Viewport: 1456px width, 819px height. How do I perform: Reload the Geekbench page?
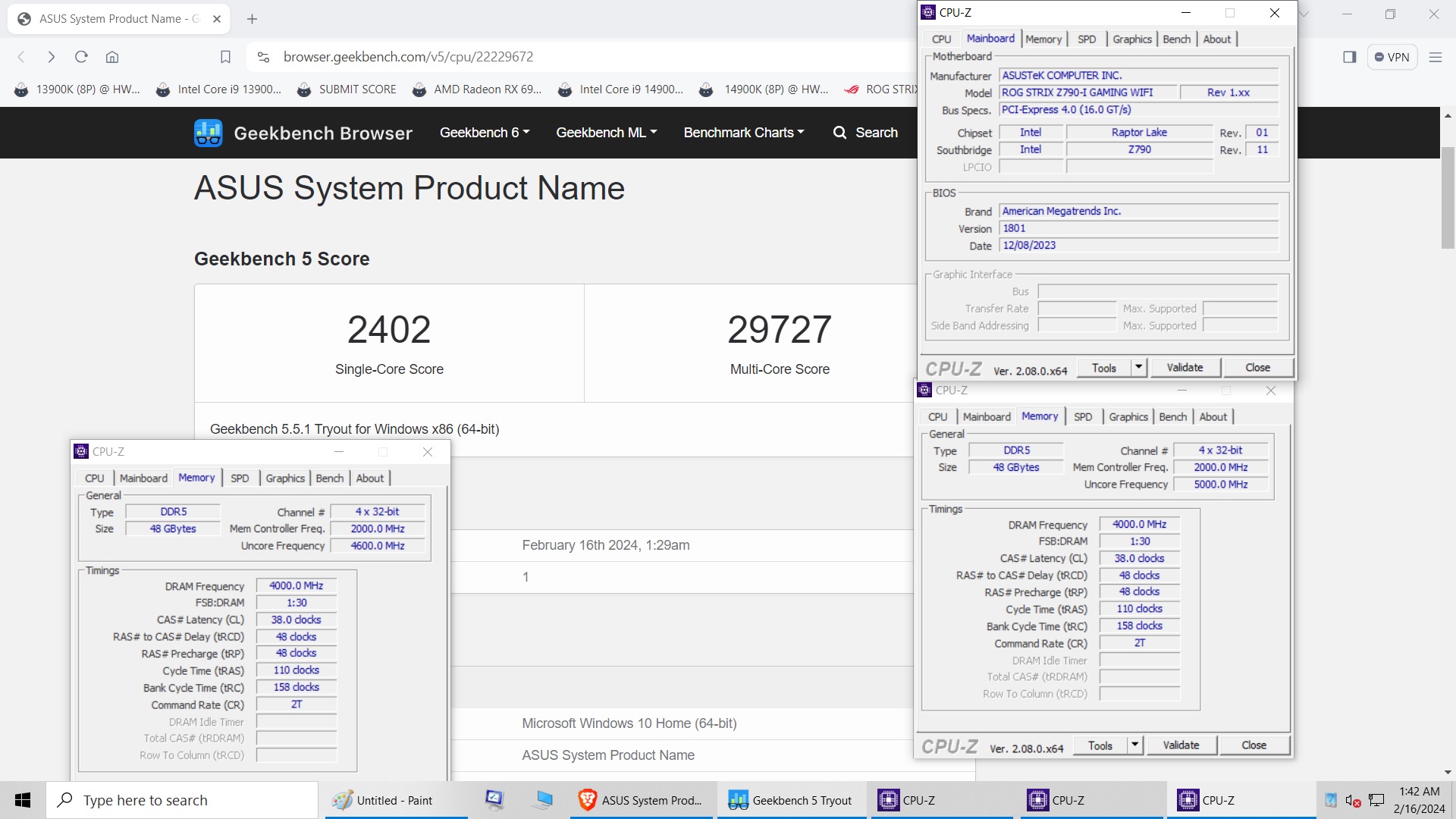81,57
